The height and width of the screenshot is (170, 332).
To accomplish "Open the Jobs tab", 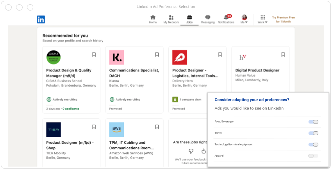I will point(189,20).
